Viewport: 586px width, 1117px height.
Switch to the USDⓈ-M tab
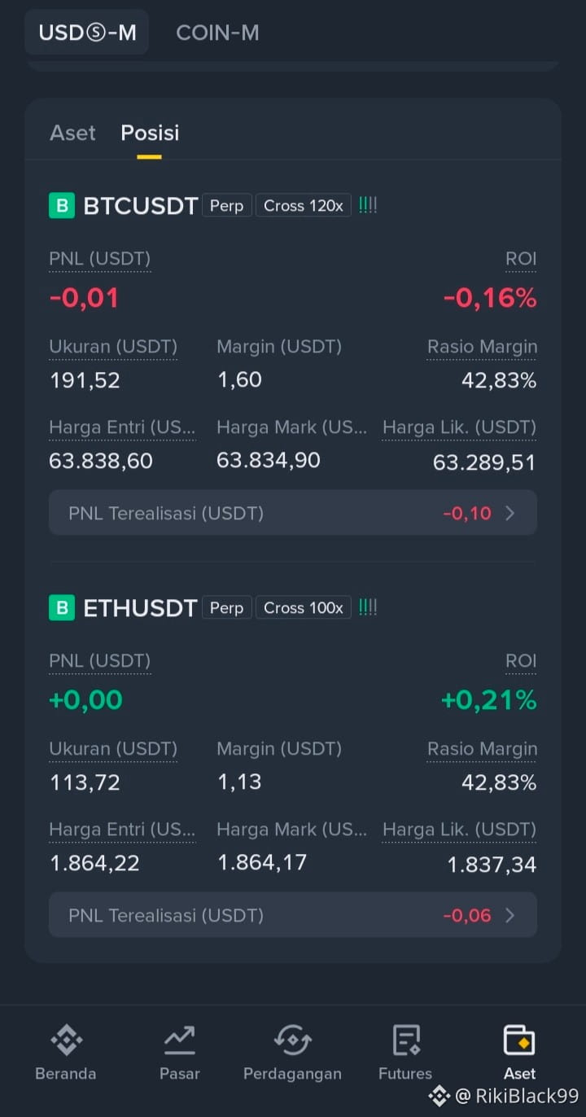[x=87, y=33]
